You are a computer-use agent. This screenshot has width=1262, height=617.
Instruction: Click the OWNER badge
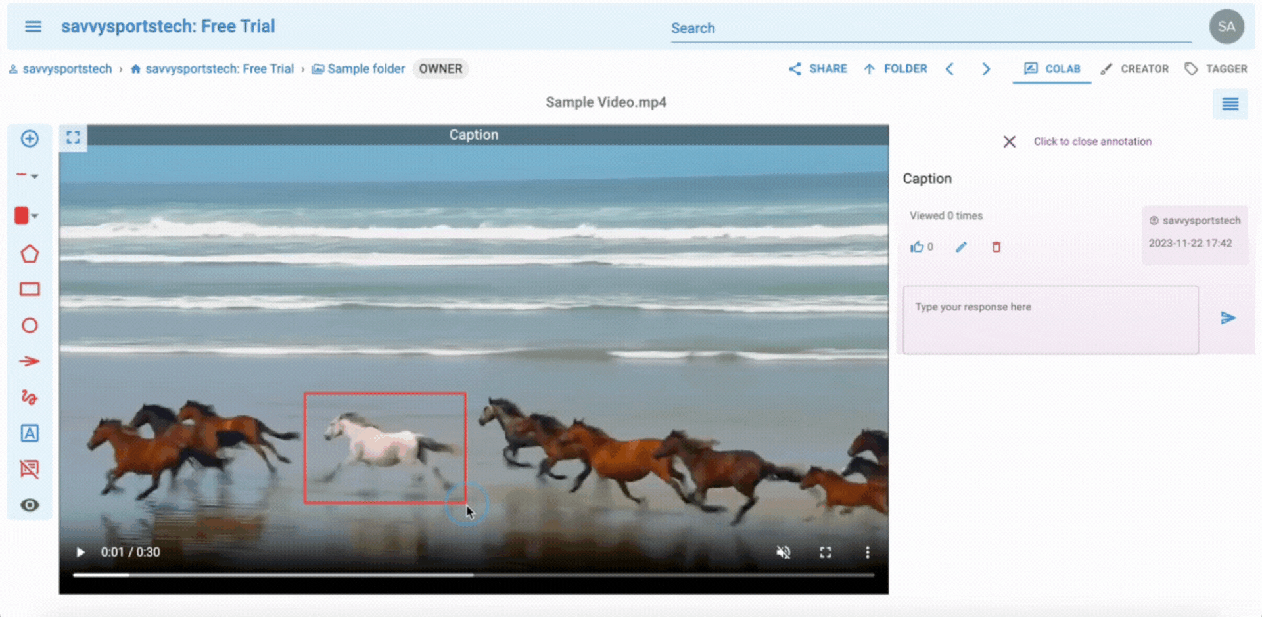coord(440,69)
